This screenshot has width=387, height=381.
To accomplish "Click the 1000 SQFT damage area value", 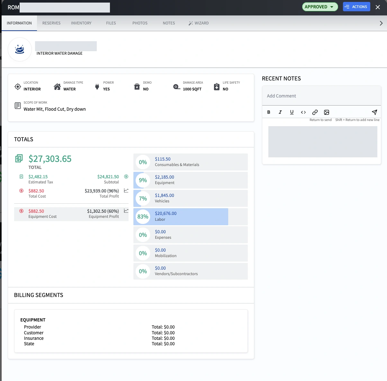I will pos(192,89).
